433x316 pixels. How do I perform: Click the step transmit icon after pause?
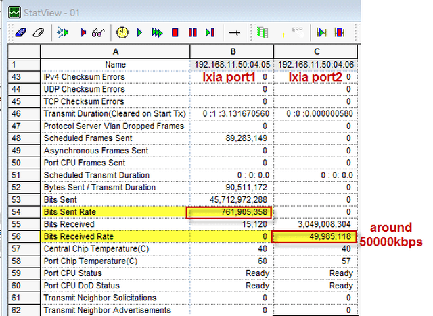click(210, 32)
